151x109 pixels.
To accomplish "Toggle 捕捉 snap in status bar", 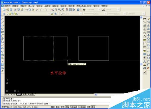I will point(53,107).
